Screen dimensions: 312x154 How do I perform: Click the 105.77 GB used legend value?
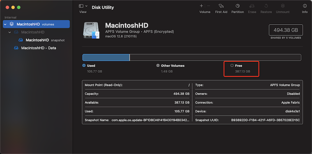(94, 71)
